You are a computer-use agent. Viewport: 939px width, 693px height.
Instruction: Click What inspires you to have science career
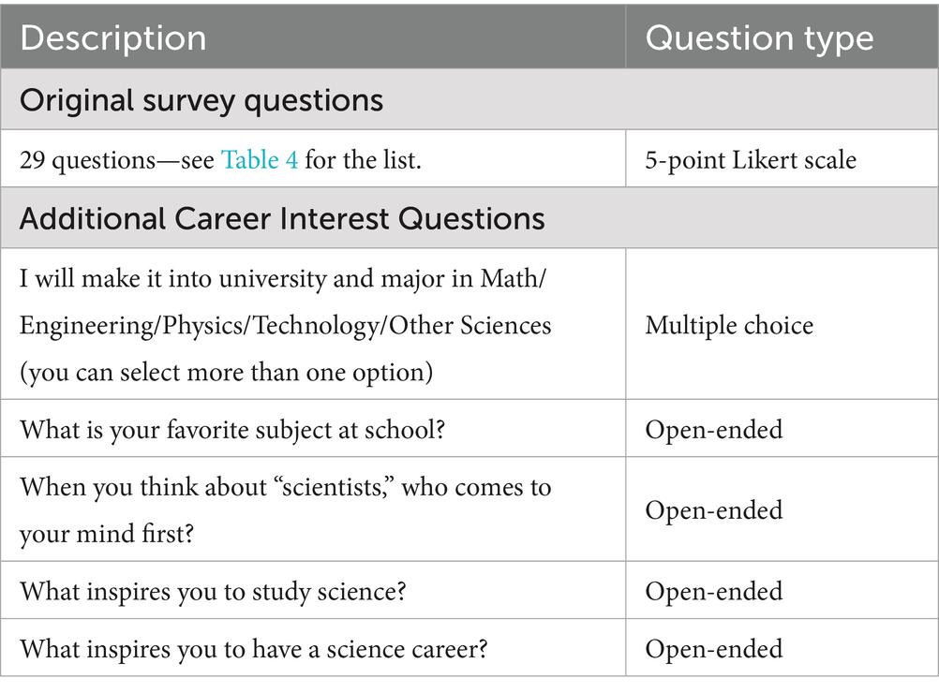coord(253,649)
